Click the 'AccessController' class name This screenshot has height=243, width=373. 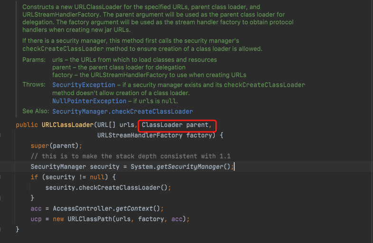pos(82,209)
